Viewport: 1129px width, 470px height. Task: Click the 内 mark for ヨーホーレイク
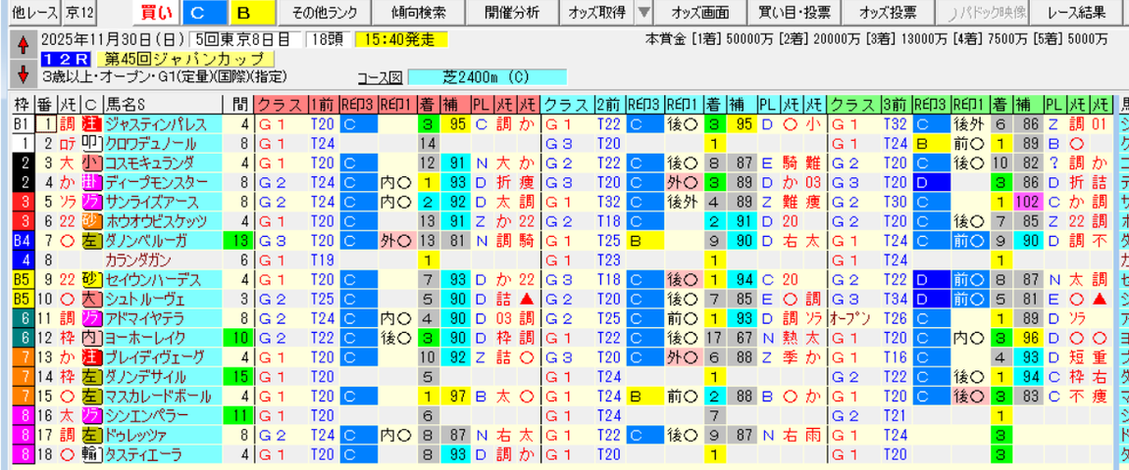91,337
